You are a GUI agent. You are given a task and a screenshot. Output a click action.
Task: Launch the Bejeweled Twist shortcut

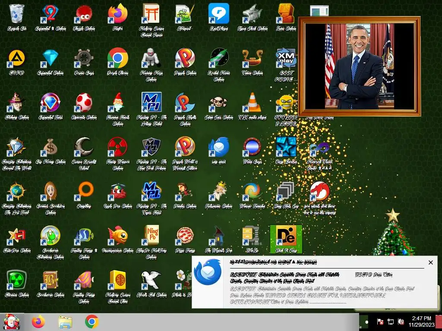pyautogui.click(x=51, y=102)
